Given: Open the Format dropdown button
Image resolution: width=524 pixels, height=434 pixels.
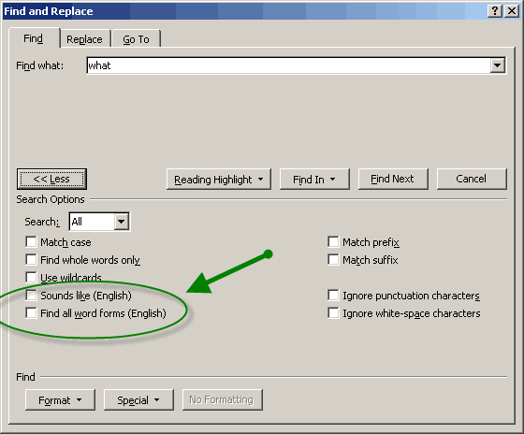Looking at the screenshot, I should (60, 400).
